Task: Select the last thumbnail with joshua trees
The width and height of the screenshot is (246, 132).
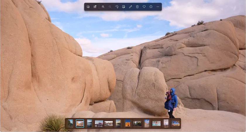Action: click(176, 124)
